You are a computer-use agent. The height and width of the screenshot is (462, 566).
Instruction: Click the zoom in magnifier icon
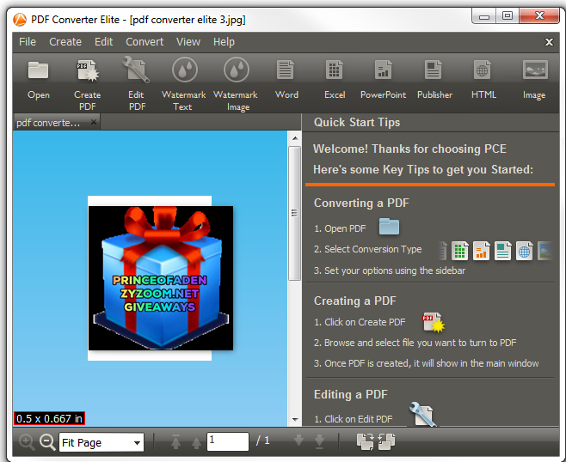point(27,441)
